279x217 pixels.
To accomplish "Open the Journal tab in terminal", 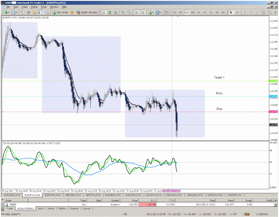I will click(x=87, y=209).
